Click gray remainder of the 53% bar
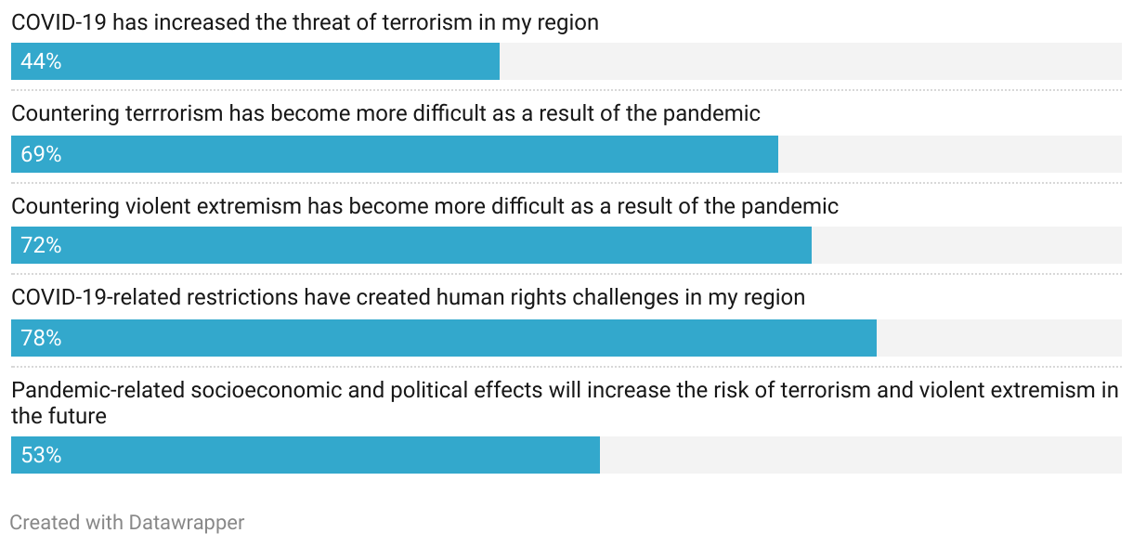 [x=861, y=455]
